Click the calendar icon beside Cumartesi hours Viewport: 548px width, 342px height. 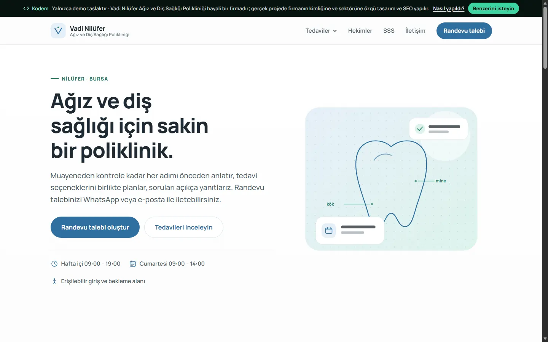coord(133,264)
